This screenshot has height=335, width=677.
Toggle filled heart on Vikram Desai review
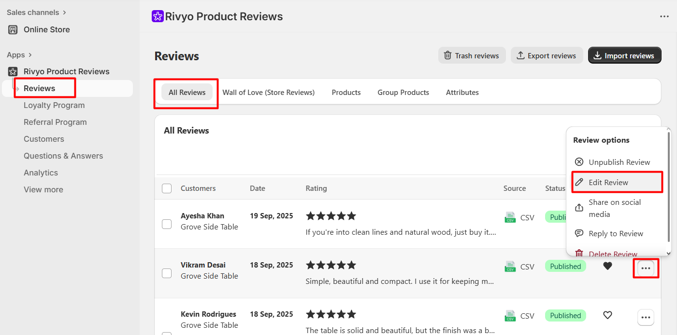tap(607, 266)
